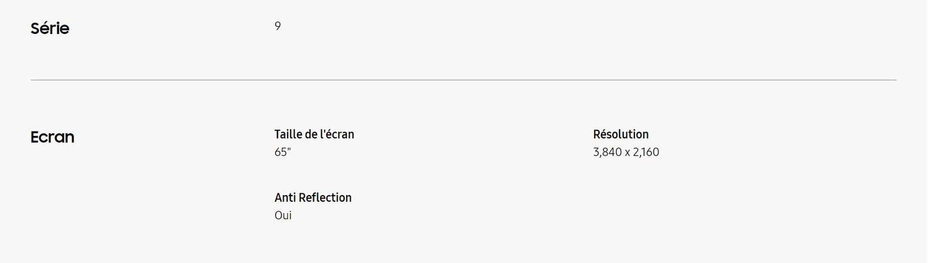
Task: Select the Série value 9
Action: pos(277,26)
